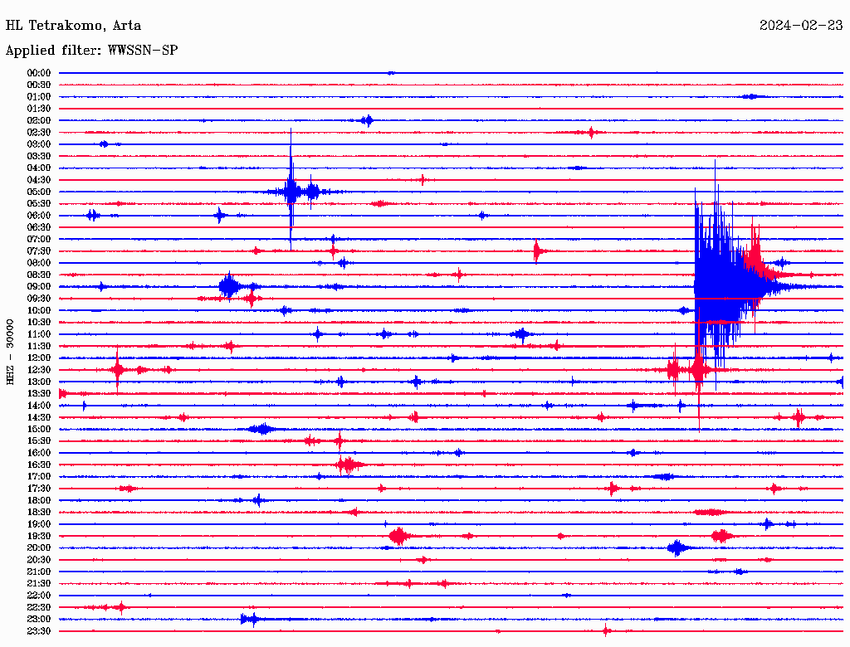The height and width of the screenshot is (647, 850).
Task: Select the 21:30 time label
Action: 39,584
